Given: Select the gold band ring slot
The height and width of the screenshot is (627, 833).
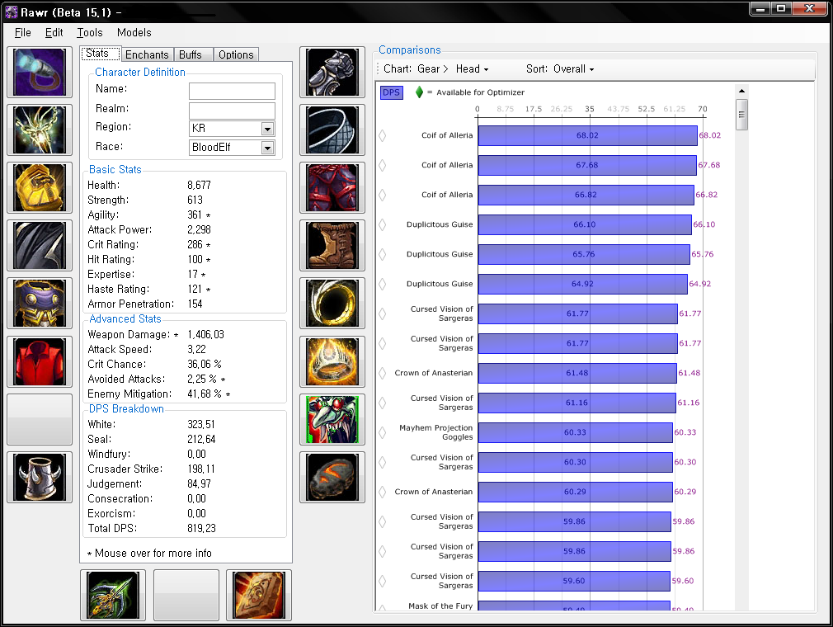Looking at the screenshot, I should [x=332, y=304].
